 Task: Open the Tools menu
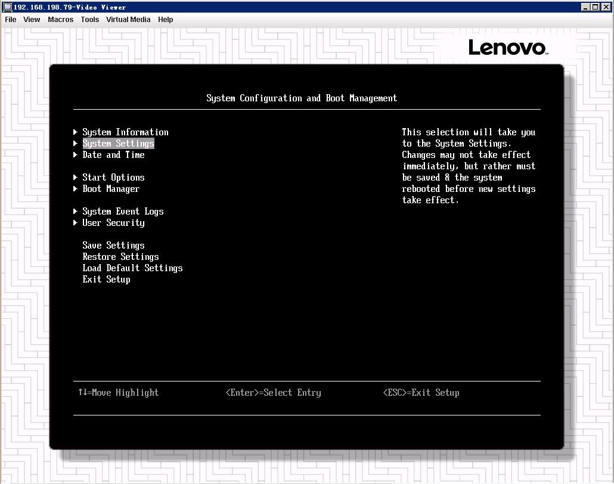pyautogui.click(x=90, y=19)
